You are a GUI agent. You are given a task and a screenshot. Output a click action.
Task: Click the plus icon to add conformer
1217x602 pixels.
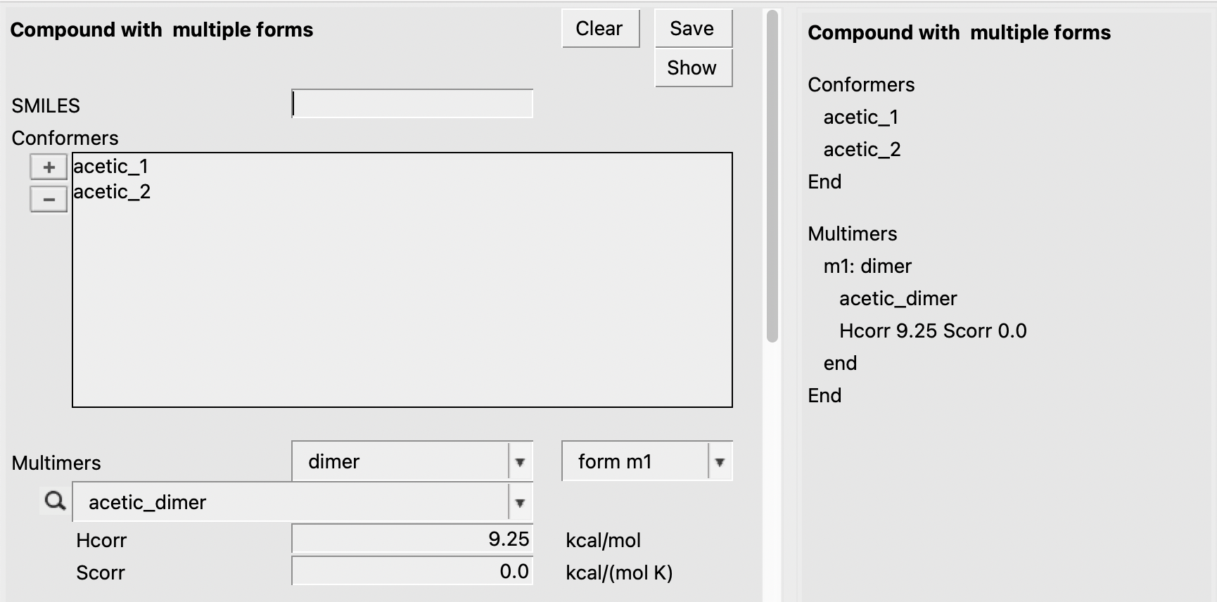[x=49, y=167]
